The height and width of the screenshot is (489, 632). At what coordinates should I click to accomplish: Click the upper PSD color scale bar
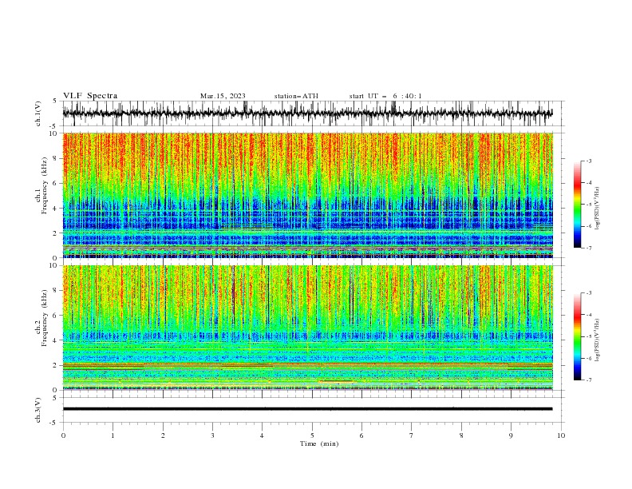[577, 205]
